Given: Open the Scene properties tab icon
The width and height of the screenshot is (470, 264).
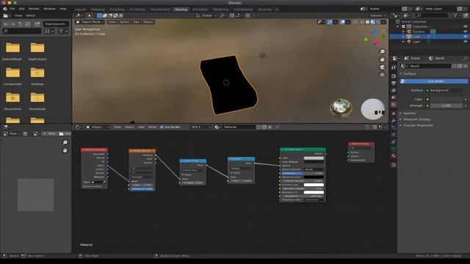Looking at the screenshot, I should (x=394, y=98).
